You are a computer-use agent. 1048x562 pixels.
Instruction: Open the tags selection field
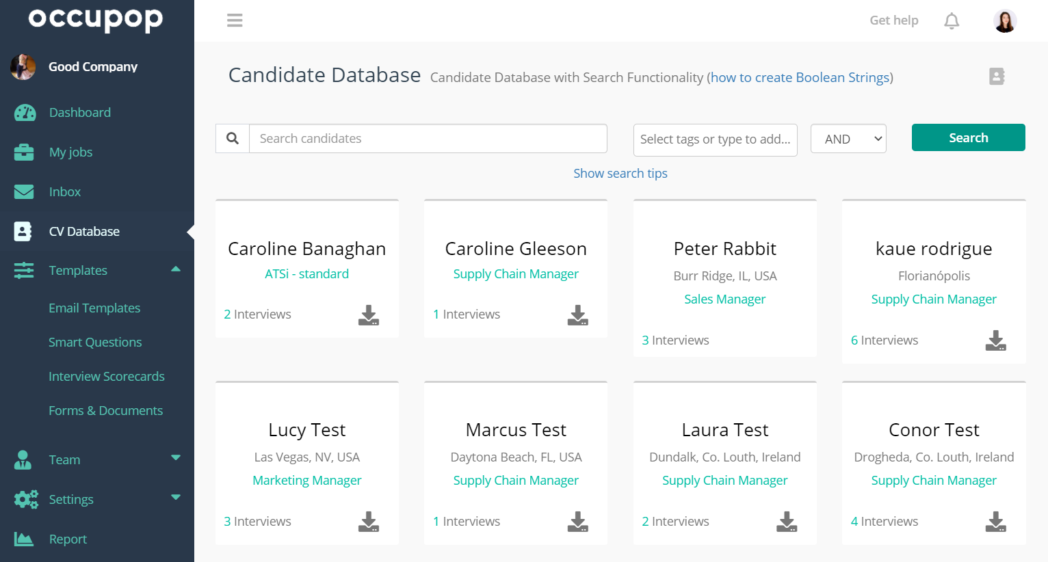[x=715, y=139]
